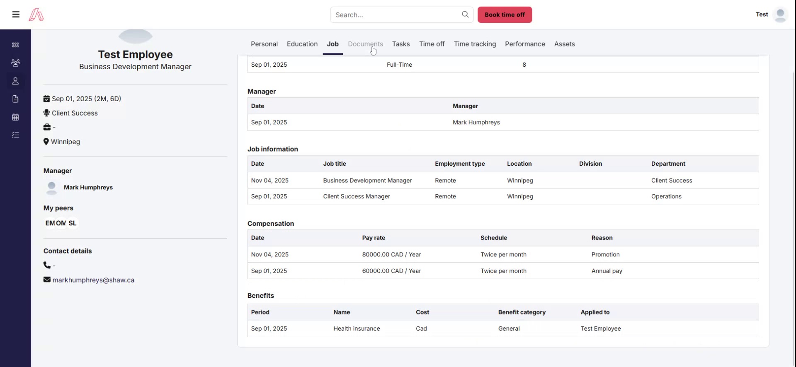Select the single person profile sidebar icon

(15, 81)
